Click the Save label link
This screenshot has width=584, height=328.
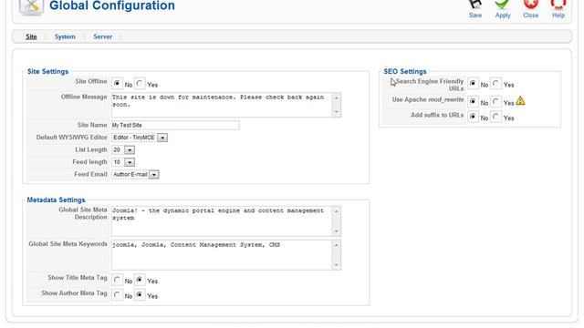pos(475,15)
